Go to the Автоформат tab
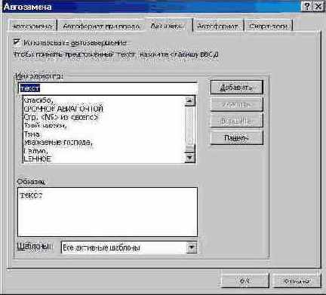The image size is (326, 295). tap(217, 26)
